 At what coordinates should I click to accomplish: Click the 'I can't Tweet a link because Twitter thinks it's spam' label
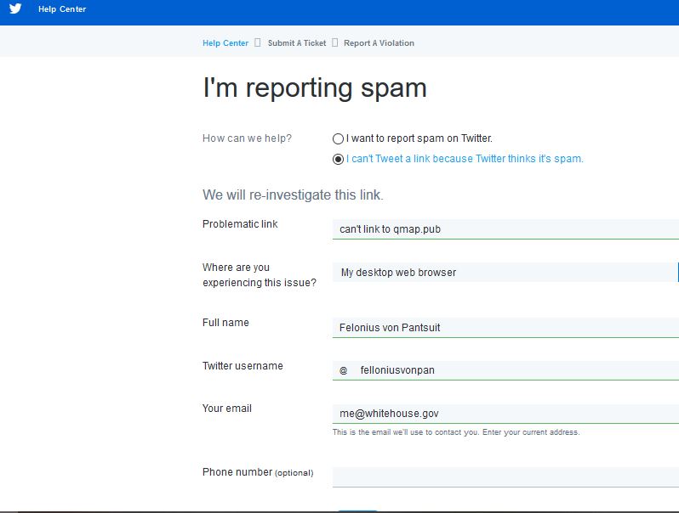click(x=465, y=159)
